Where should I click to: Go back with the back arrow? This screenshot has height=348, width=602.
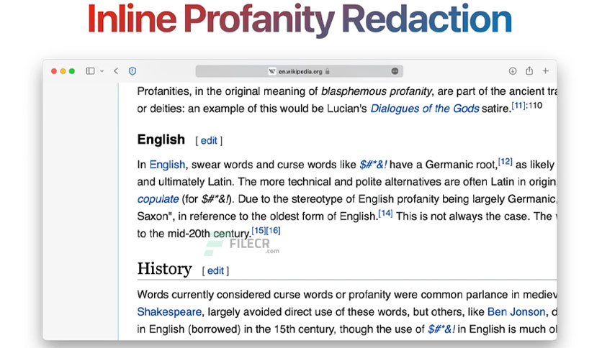[116, 71]
